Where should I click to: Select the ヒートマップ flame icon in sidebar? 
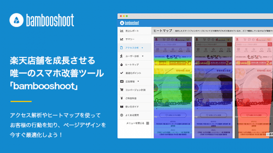click(x=121, y=65)
